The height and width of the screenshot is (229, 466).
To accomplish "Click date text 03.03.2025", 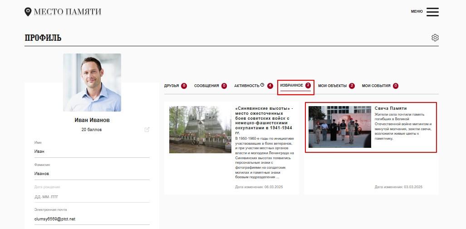I will click(413, 187).
